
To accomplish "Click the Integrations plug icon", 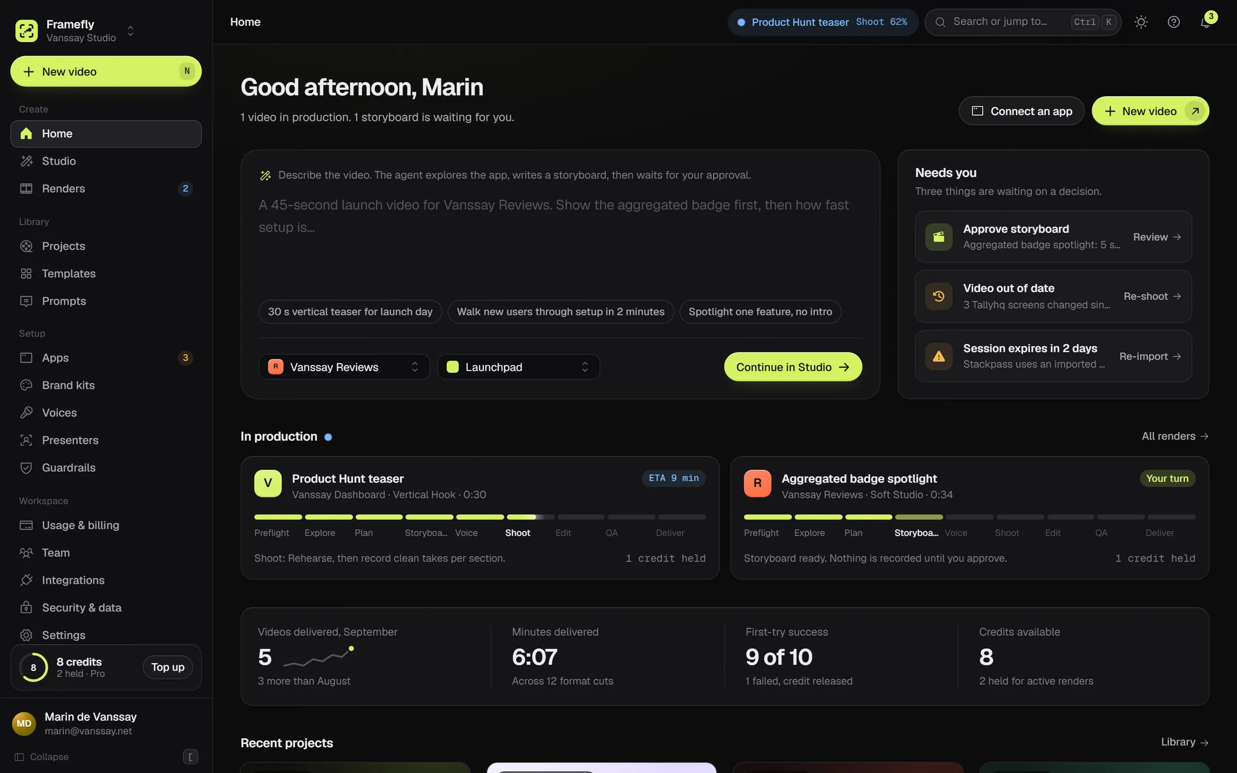I will click(x=26, y=580).
